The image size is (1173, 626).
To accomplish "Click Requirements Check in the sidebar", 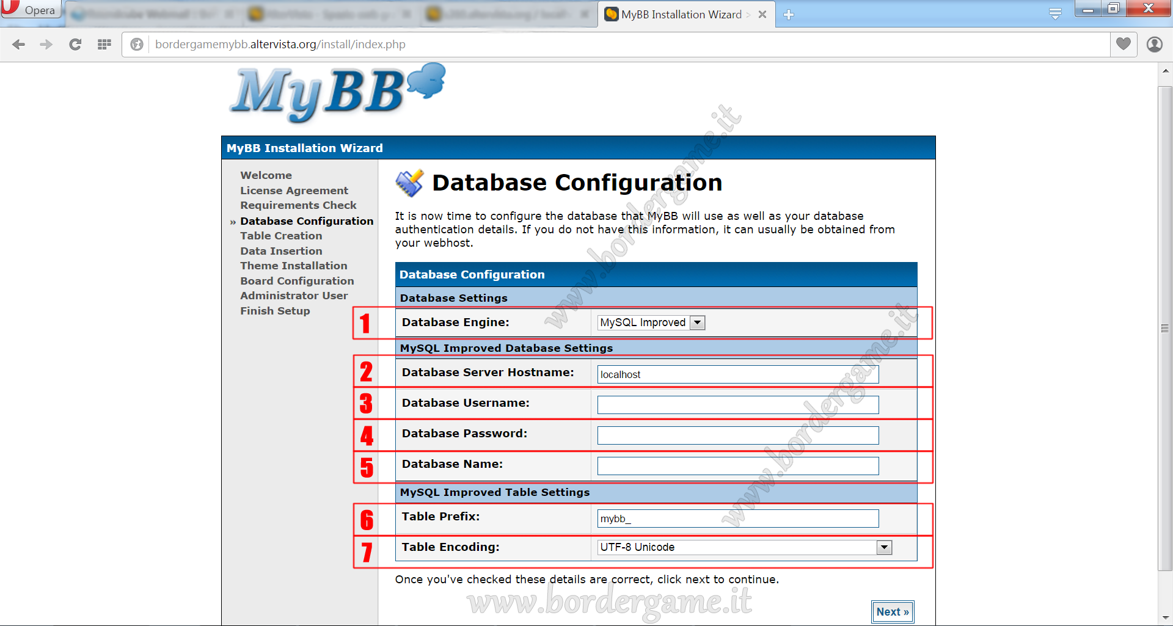I will [298, 205].
